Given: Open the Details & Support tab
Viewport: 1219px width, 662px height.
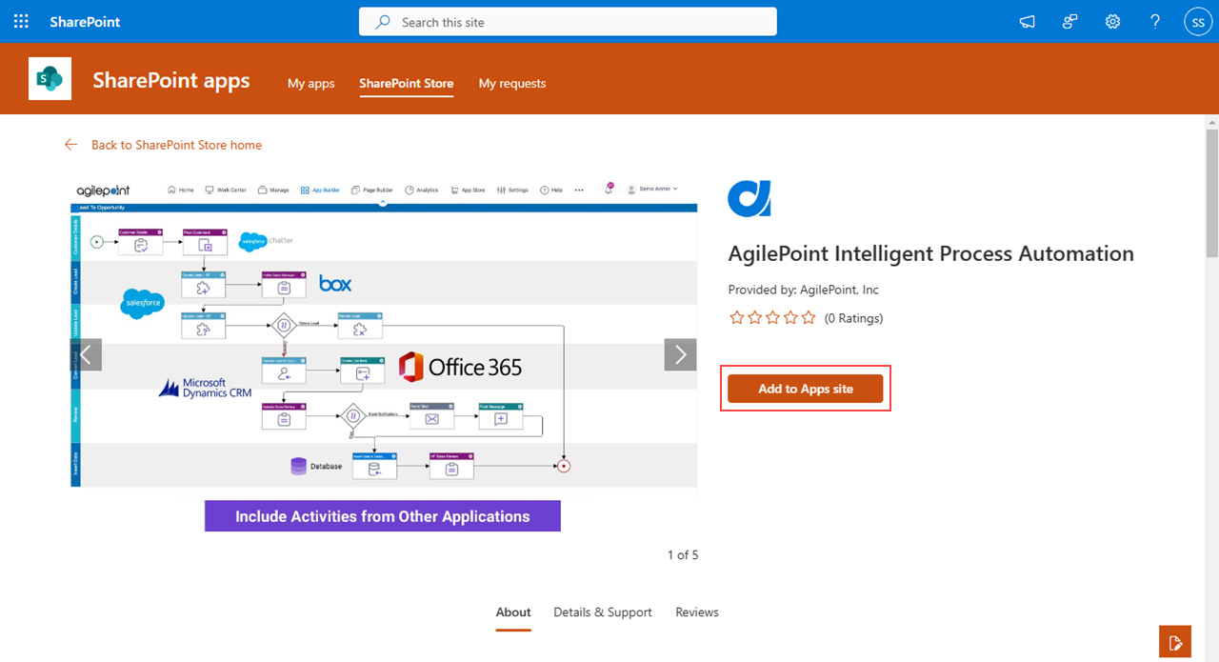Looking at the screenshot, I should tap(603, 612).
